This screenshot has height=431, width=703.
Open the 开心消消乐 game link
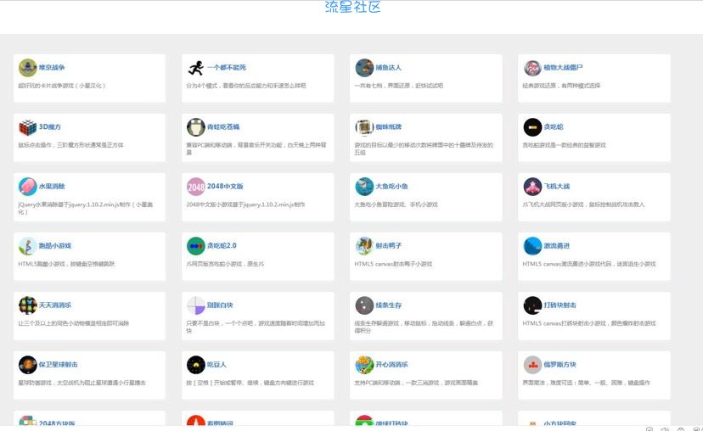tap(392, 365)
